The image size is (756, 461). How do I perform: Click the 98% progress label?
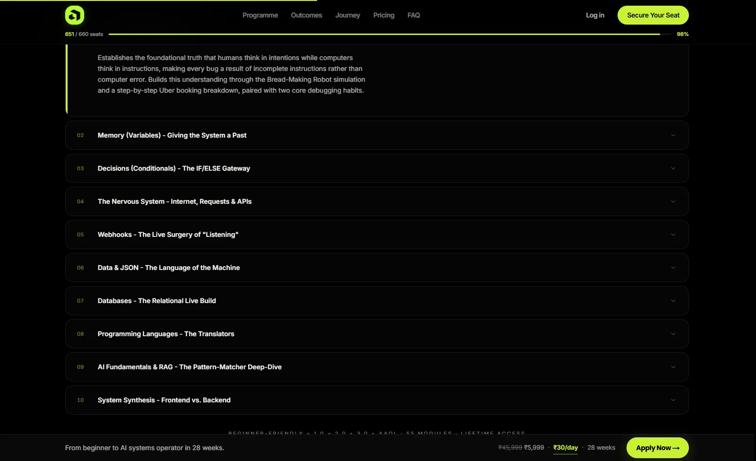point(683,34)
